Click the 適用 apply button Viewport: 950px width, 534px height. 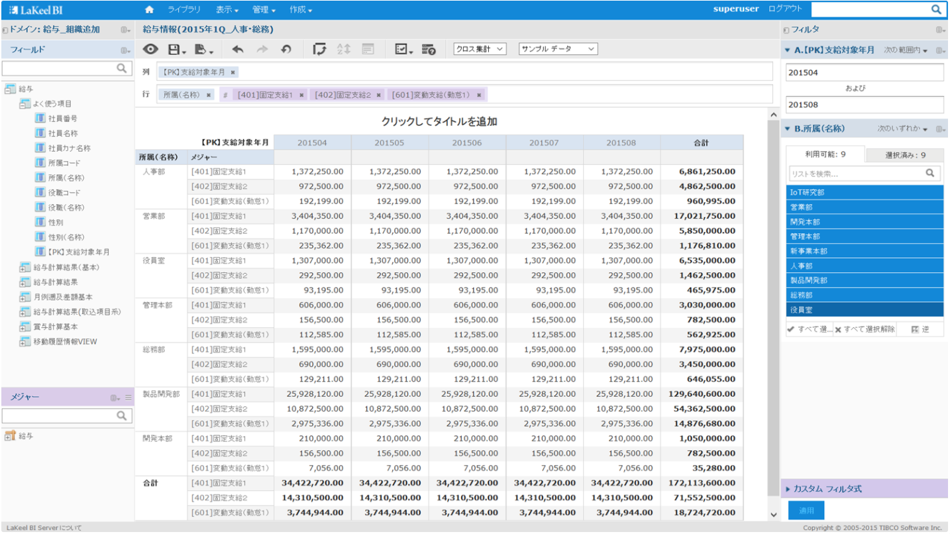coord(806,511)
